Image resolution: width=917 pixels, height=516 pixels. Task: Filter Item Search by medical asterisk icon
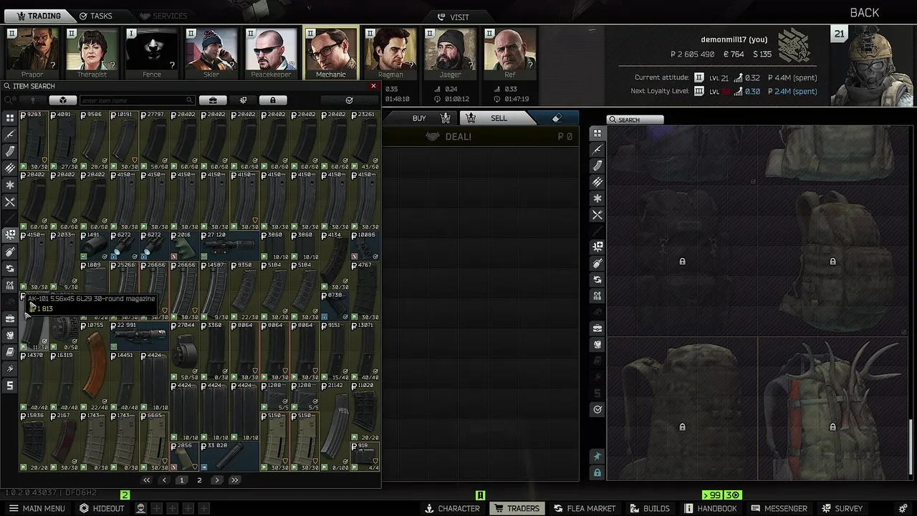(10, 185)
